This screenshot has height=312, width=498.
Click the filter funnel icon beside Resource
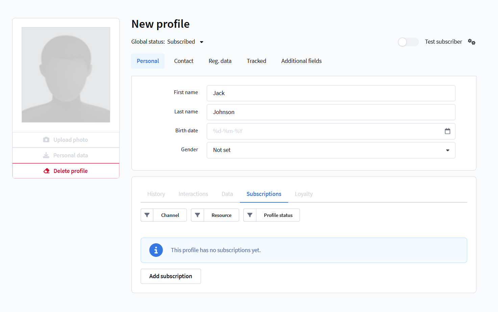198,215
